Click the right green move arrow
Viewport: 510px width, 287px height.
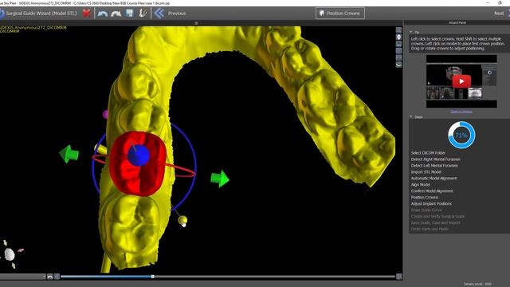click(x=220, y=179)
